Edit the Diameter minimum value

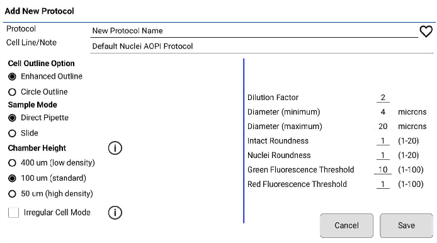tap(383, 112)
